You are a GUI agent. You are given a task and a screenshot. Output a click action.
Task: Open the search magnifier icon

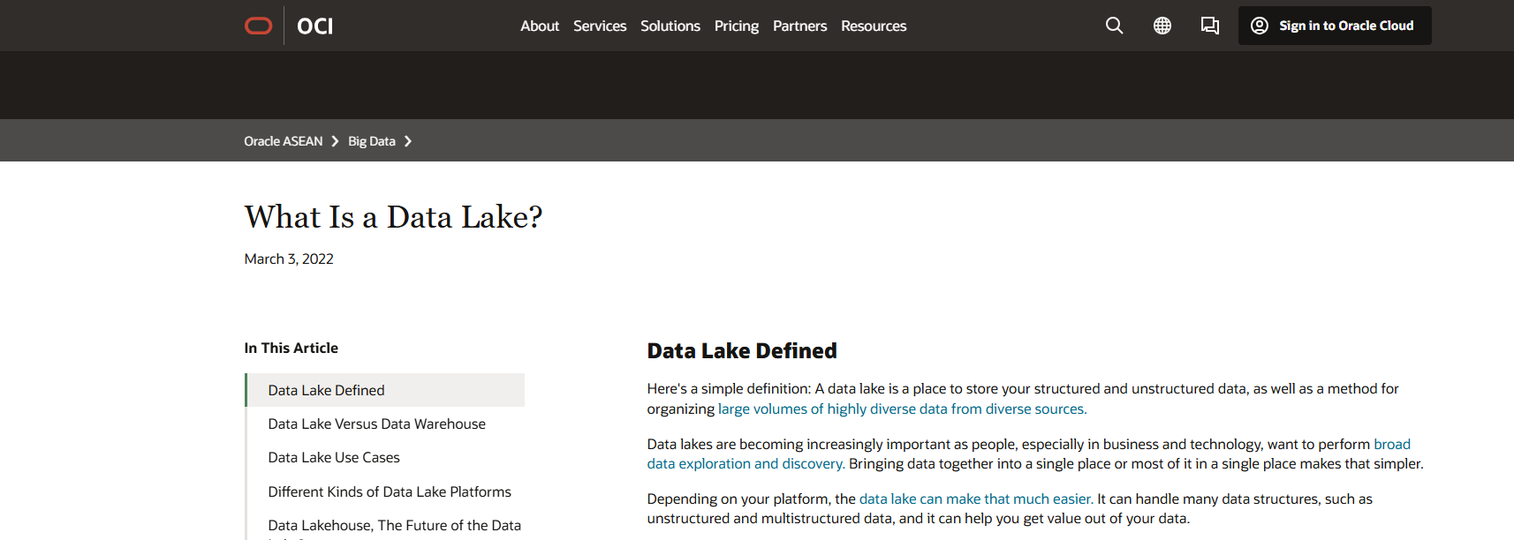1114,26
